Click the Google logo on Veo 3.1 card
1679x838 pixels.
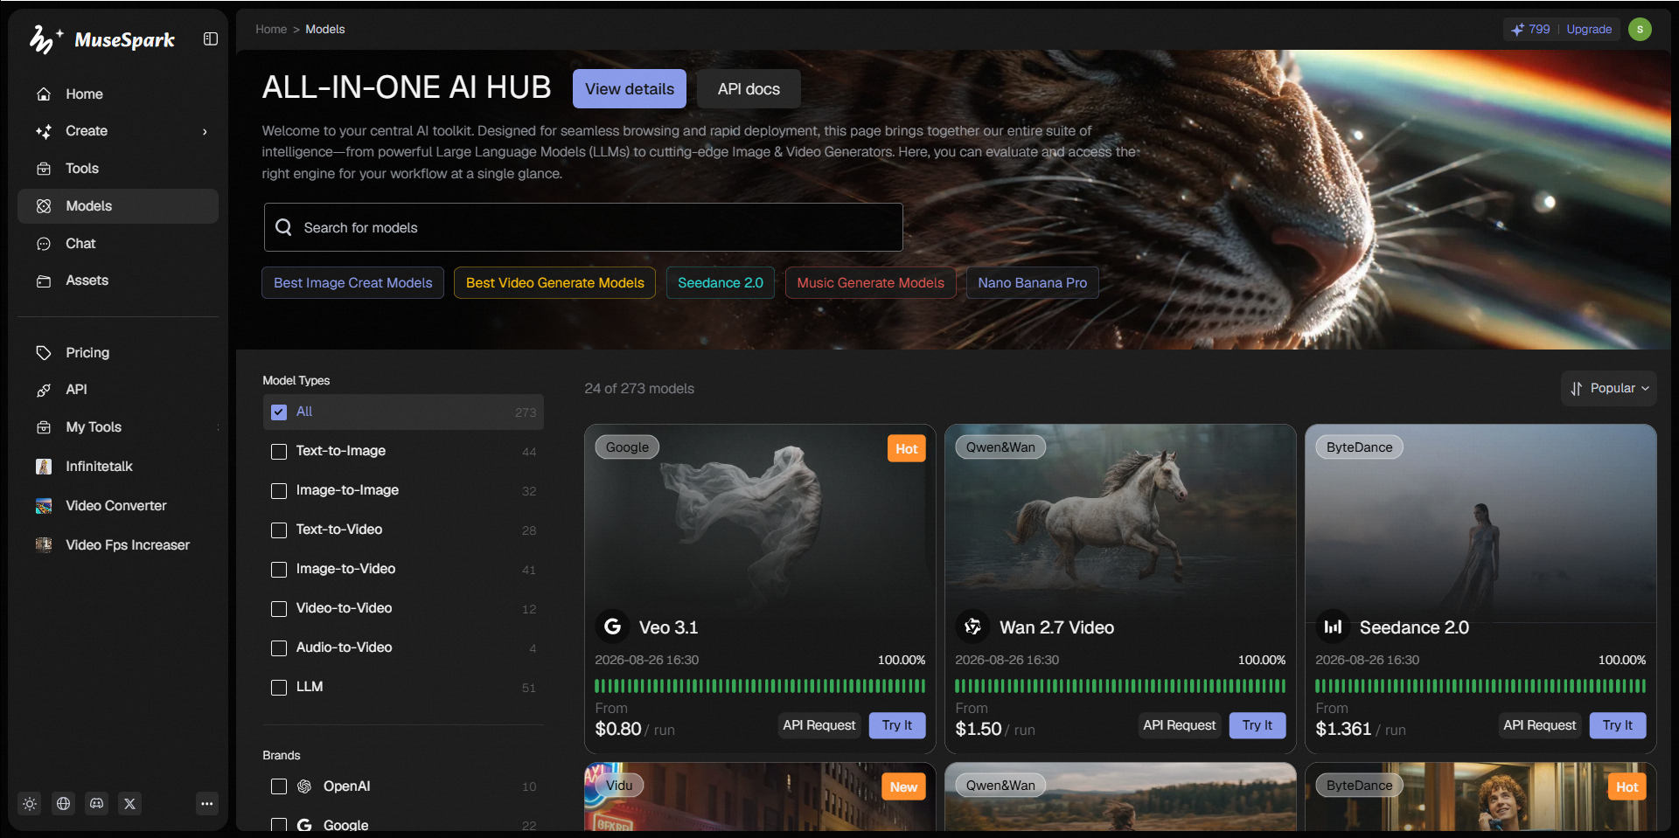tap(613, 627)
